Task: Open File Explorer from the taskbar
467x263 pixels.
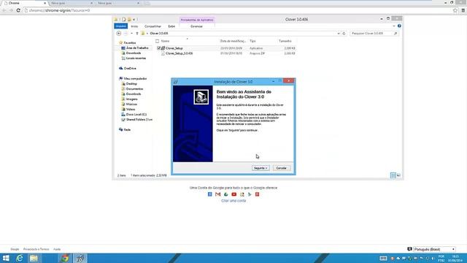Action: [34, 258]
